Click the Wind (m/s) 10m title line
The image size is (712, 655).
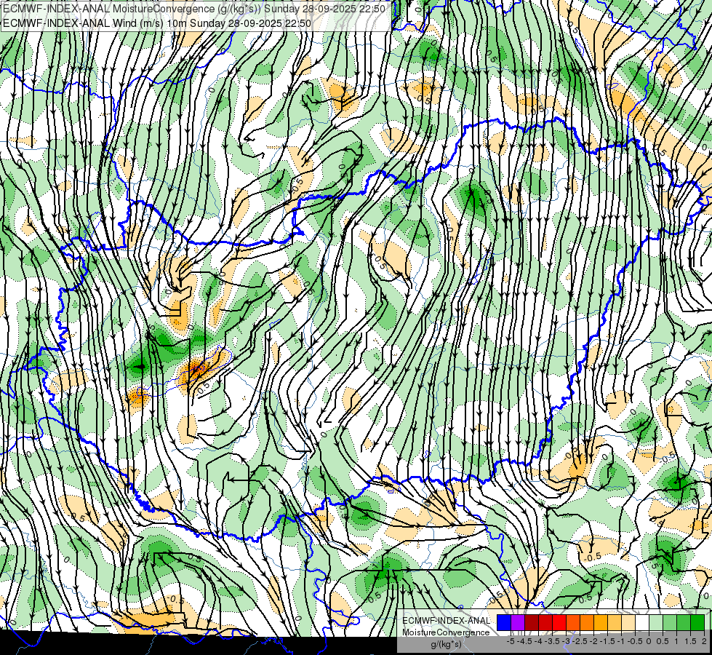click(156, 23)
